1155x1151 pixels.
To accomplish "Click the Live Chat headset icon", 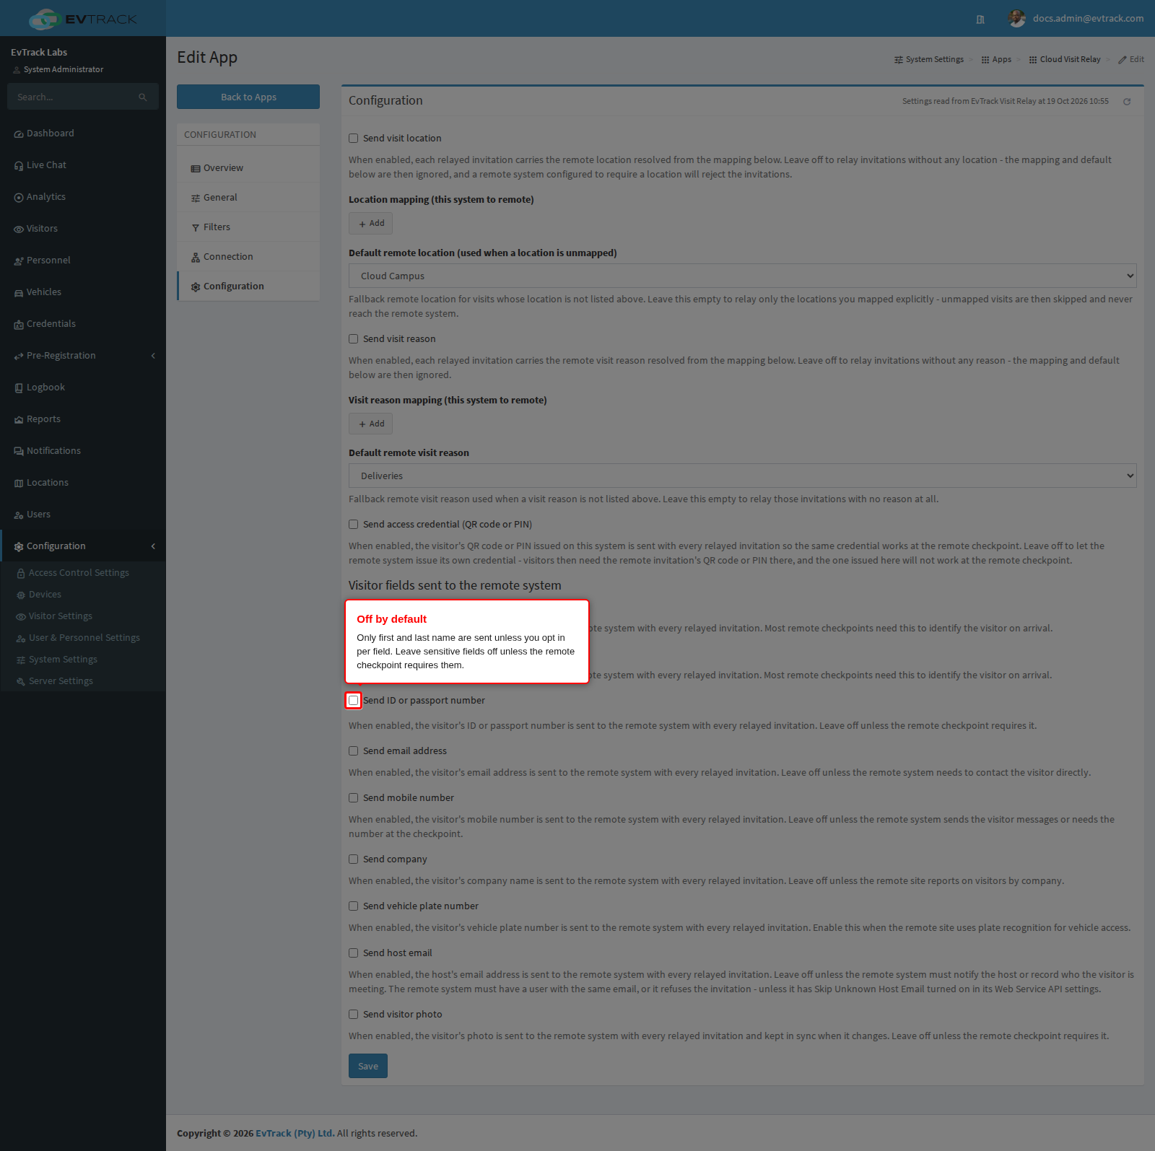I will point(19,166).
